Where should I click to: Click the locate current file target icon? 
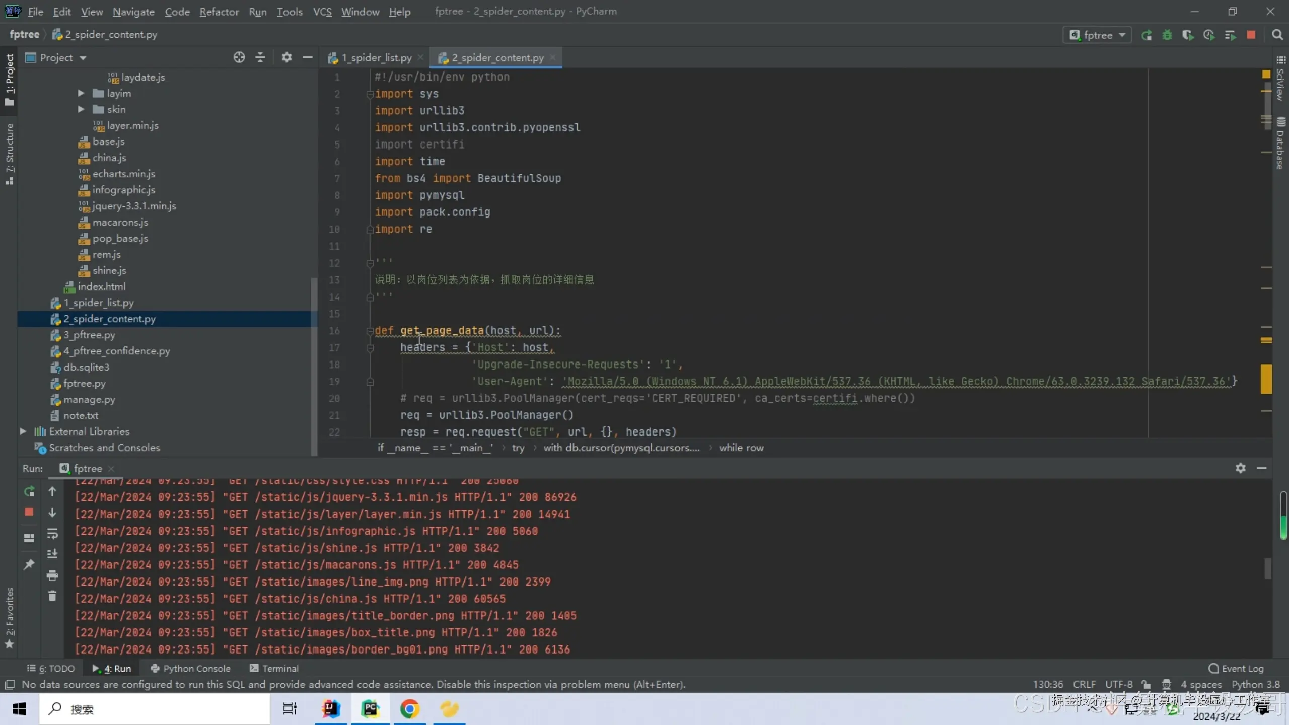point(239,57)
